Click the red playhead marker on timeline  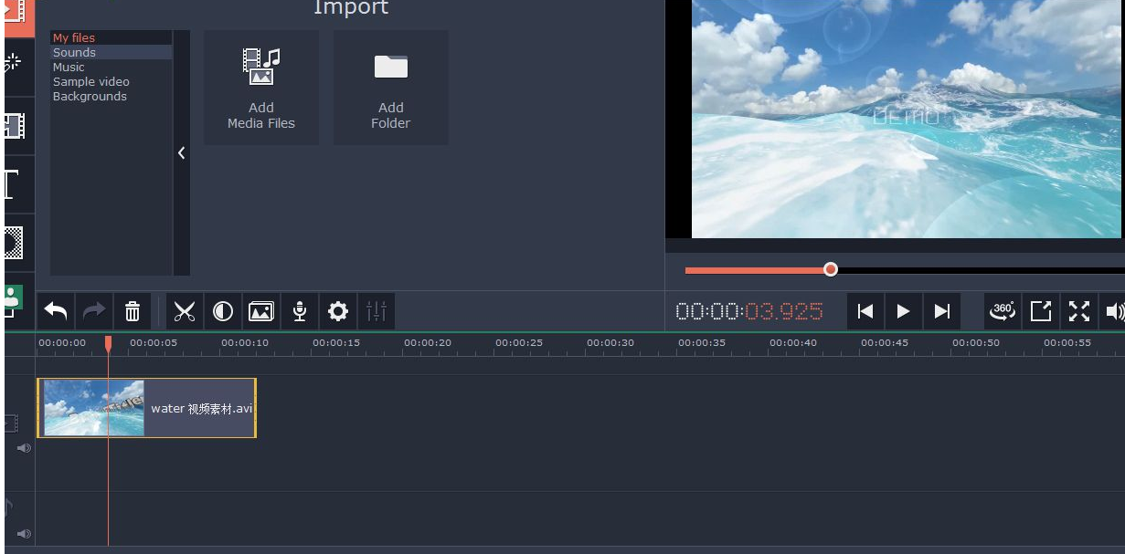coord(108,344)
